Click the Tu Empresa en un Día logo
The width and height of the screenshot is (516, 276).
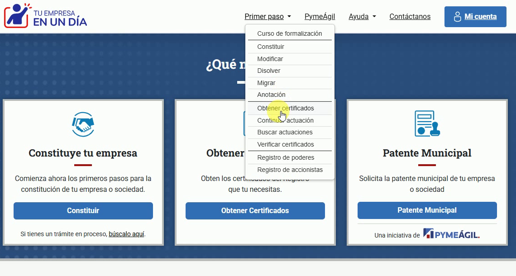point(45,16)
